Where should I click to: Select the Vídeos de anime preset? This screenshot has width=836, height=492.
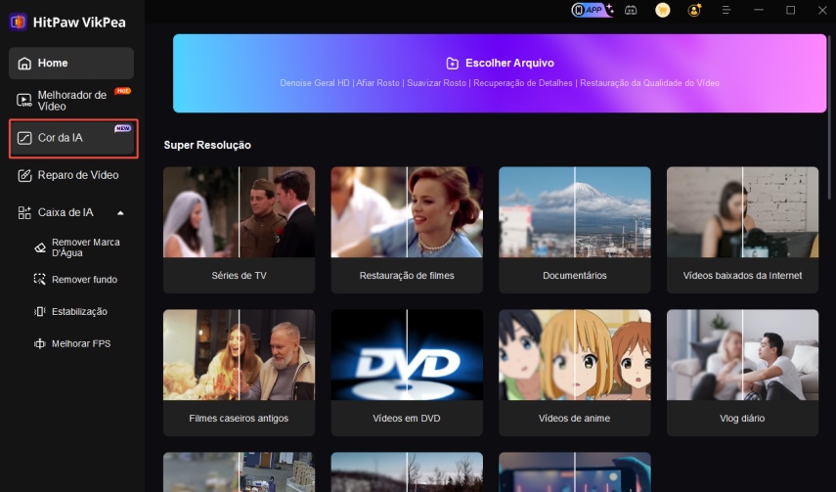(575, 373)
